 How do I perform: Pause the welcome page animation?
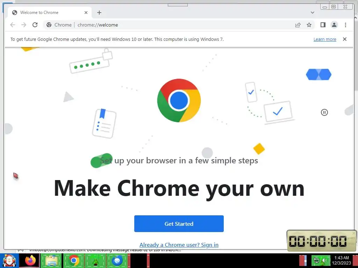pos(324,112)
